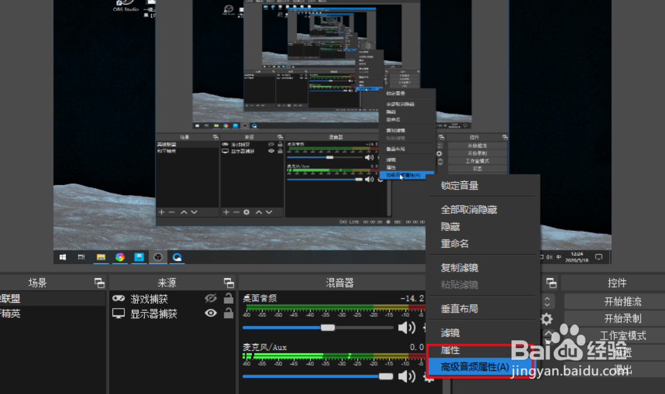The width and height of the screenshot is (665, 394).
Task: Select the 游戏捕获 source row
Action: (x=172, y=299)
